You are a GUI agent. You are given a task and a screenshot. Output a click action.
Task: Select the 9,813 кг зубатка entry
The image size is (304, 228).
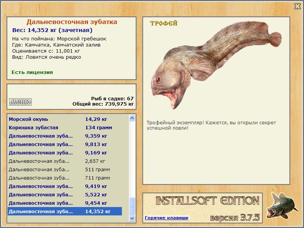[x=65, y=145]
